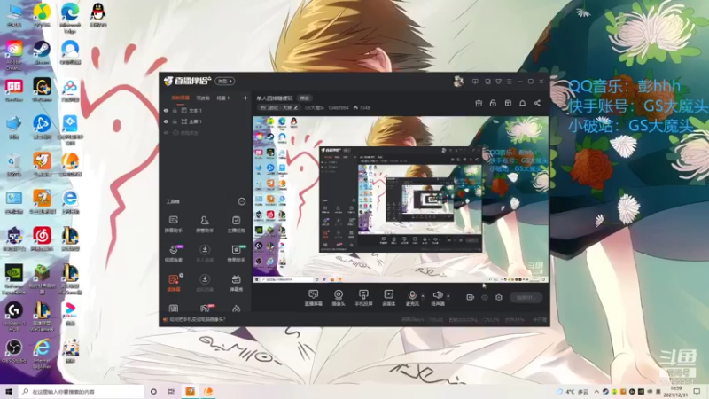Screen dimensions: 709x399
Task: Edit the stream category tag
Action: [x=278, y=107]
